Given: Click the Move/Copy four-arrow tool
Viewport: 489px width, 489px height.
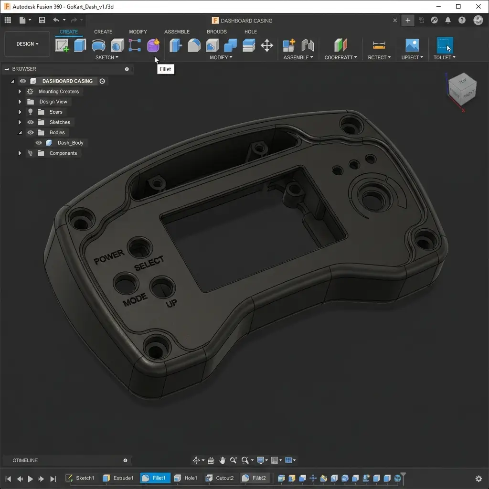Looking at the screenshot, I should [267, 45].
